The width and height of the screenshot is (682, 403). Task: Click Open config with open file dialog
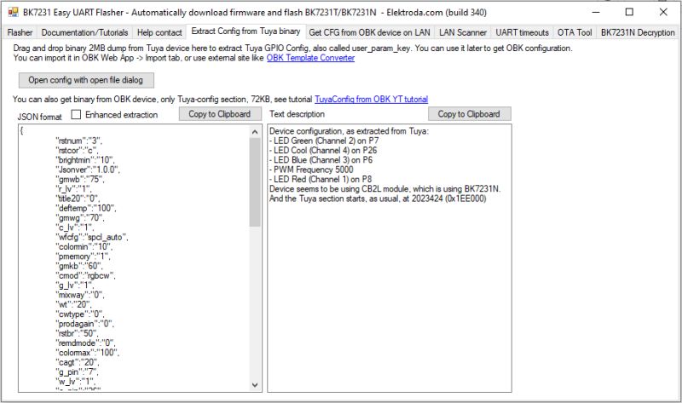(86, 80)
